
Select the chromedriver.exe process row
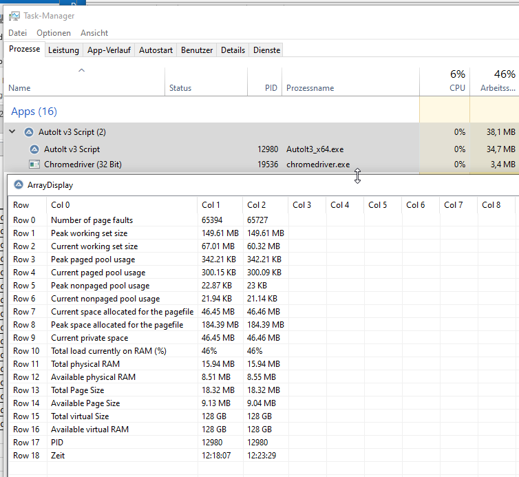pyautogui.click(x=206, y=165)
